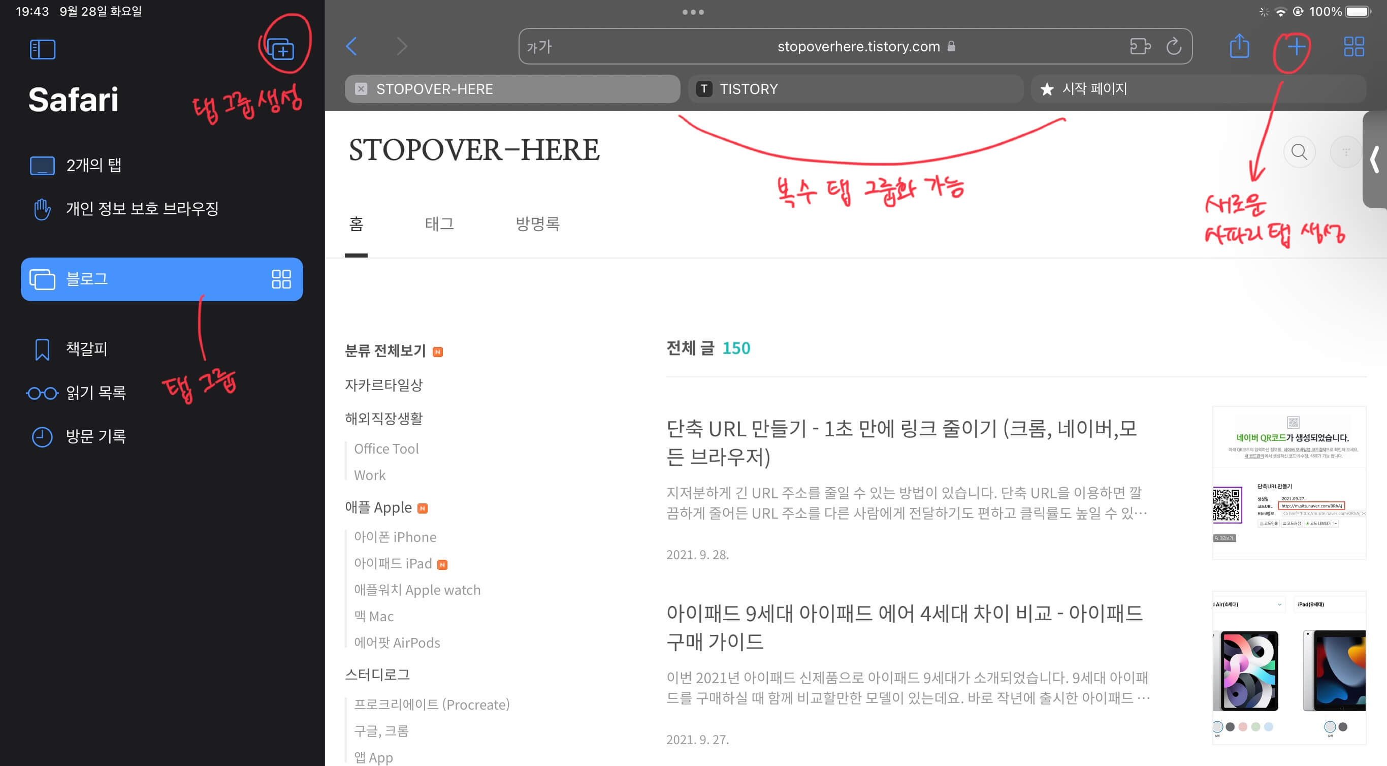Image resolution: width=1387 pixels, height=766 pixels.
Task: Open the 아이폰 iPhone subcategory
Action: [x=395, y=537]
